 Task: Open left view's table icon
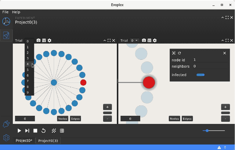coord(44,40)
